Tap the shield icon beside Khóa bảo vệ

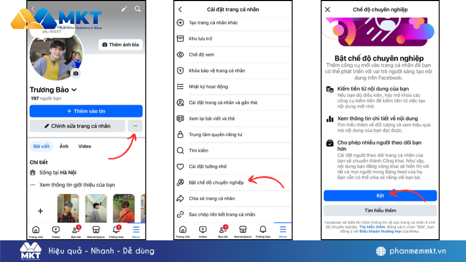(180, 71)
